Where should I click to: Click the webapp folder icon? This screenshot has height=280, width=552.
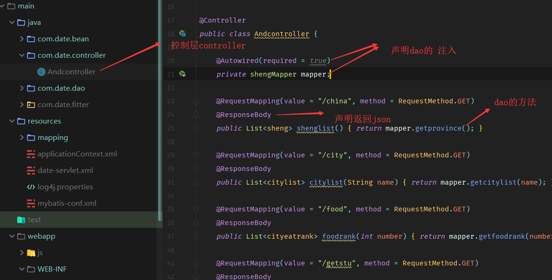(21, 236)
